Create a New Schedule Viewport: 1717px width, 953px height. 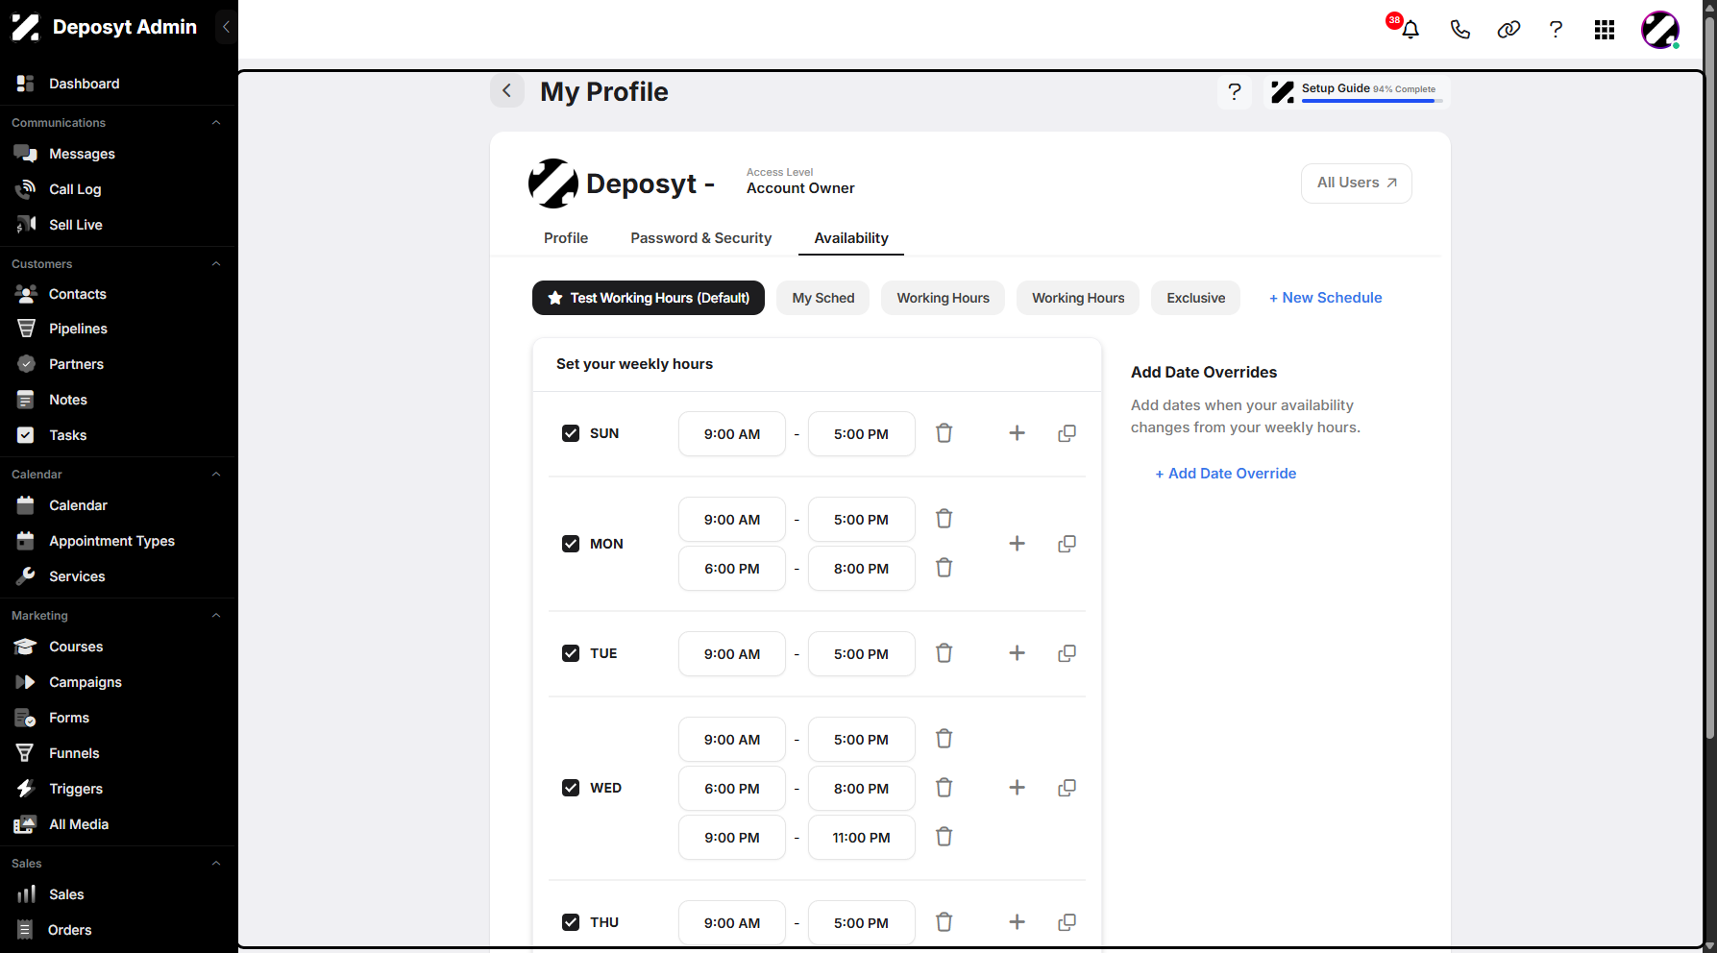point(1326,298)
